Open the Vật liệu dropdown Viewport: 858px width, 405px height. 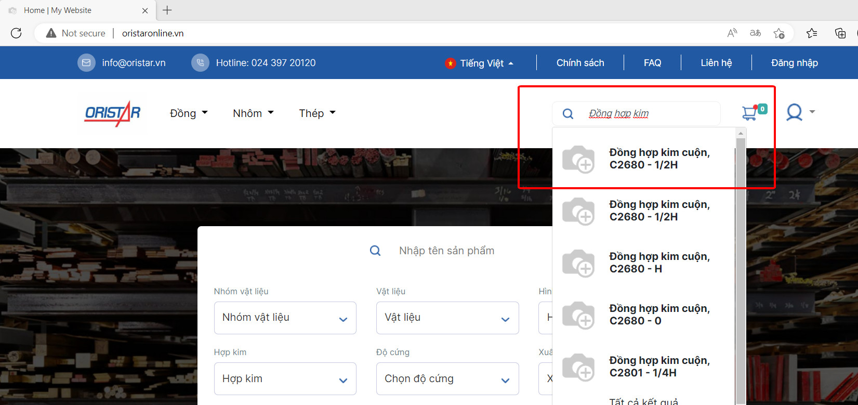click(x=447, y=318)
